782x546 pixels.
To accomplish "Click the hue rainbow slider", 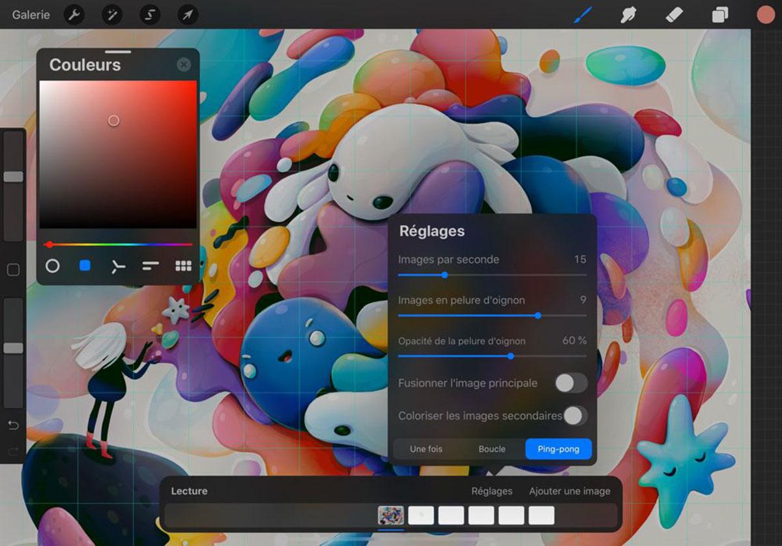I will (119, 244).
